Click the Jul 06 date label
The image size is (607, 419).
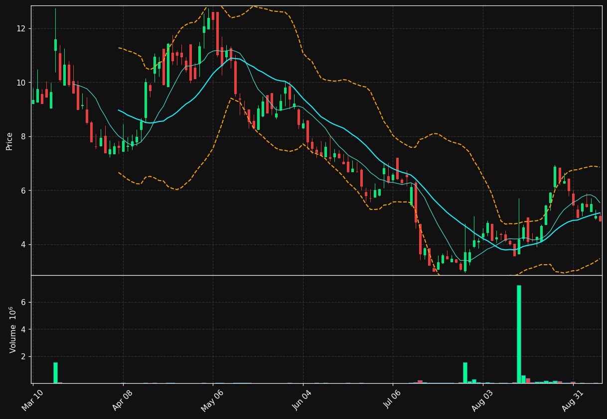point(393,400)
